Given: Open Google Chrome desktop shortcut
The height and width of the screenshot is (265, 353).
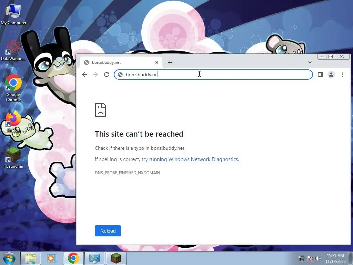Looking at the screenshot, I should 13,88.
